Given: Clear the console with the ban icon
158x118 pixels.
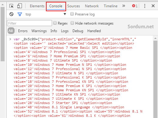Looking at the screenshot, I should tap(11, 14).
